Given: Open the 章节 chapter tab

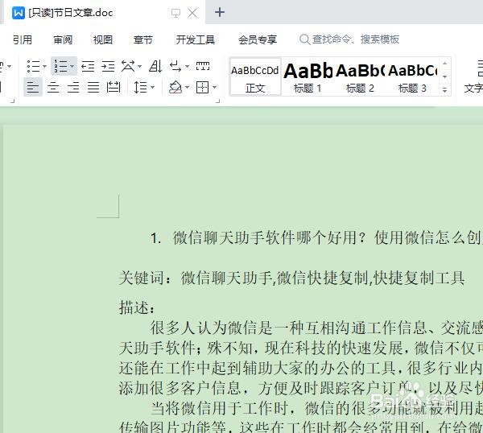Looking at the screenshot, I should pyautogui.click(x=143, y=39).
